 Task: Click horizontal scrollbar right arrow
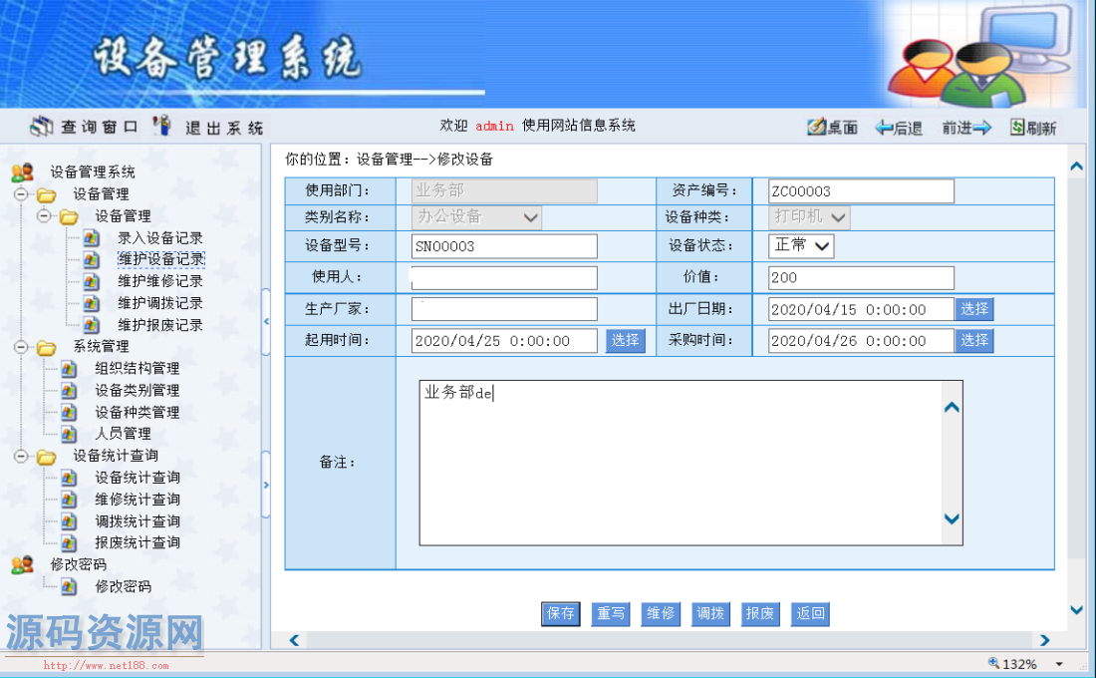1044,640
